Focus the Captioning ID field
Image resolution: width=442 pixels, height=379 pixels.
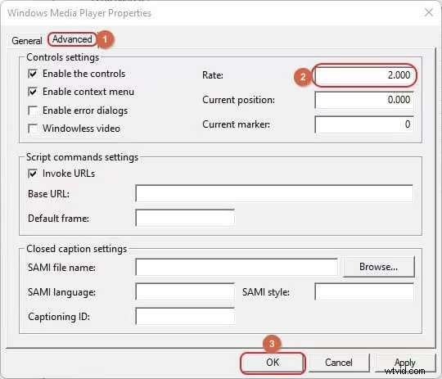[x=185, y=317]
